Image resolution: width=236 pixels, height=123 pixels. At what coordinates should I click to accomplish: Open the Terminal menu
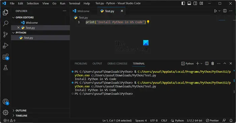coord(75,3)
